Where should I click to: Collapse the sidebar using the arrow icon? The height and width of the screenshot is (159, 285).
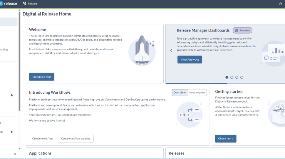click(15, 154)
